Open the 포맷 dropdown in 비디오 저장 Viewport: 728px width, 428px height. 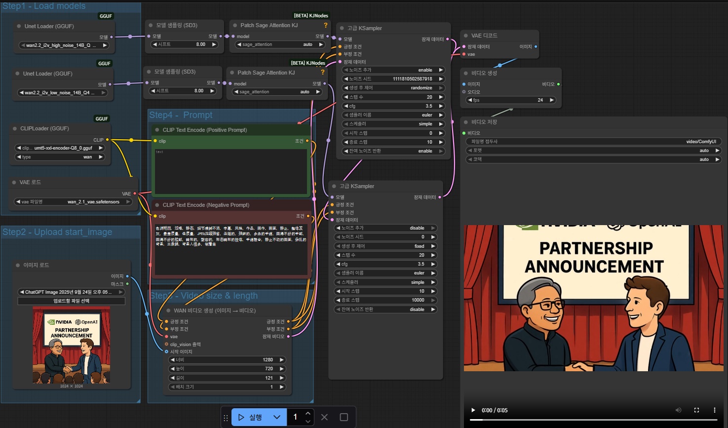594,151
